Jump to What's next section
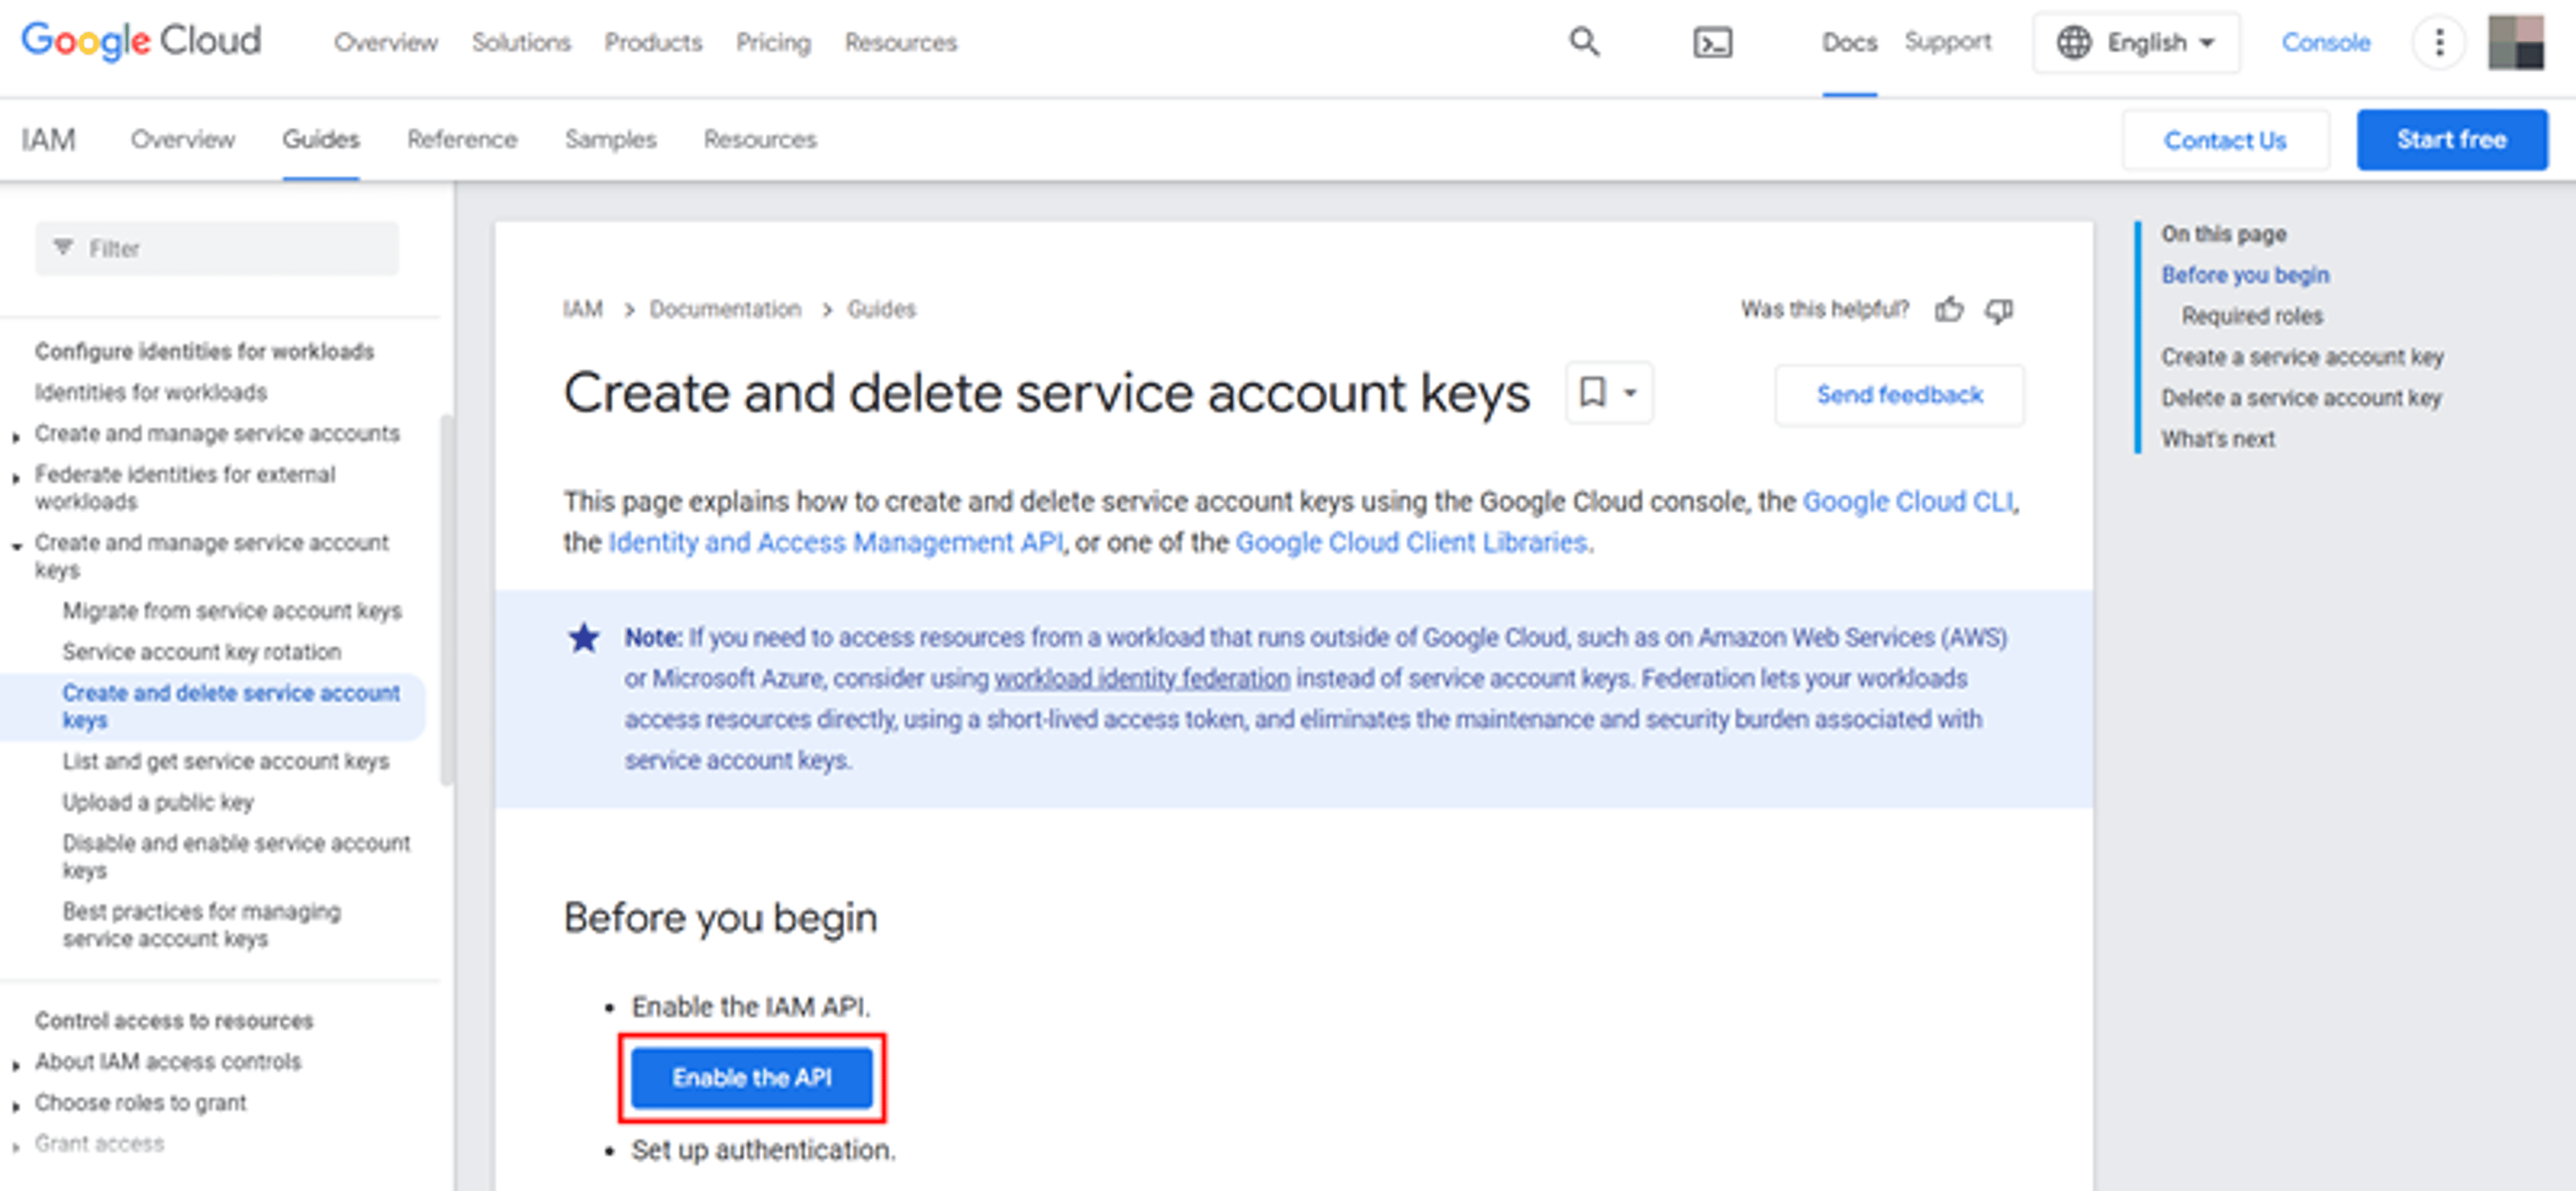The height and width of the screenshot is (1191, 2576). [2218, 439]
